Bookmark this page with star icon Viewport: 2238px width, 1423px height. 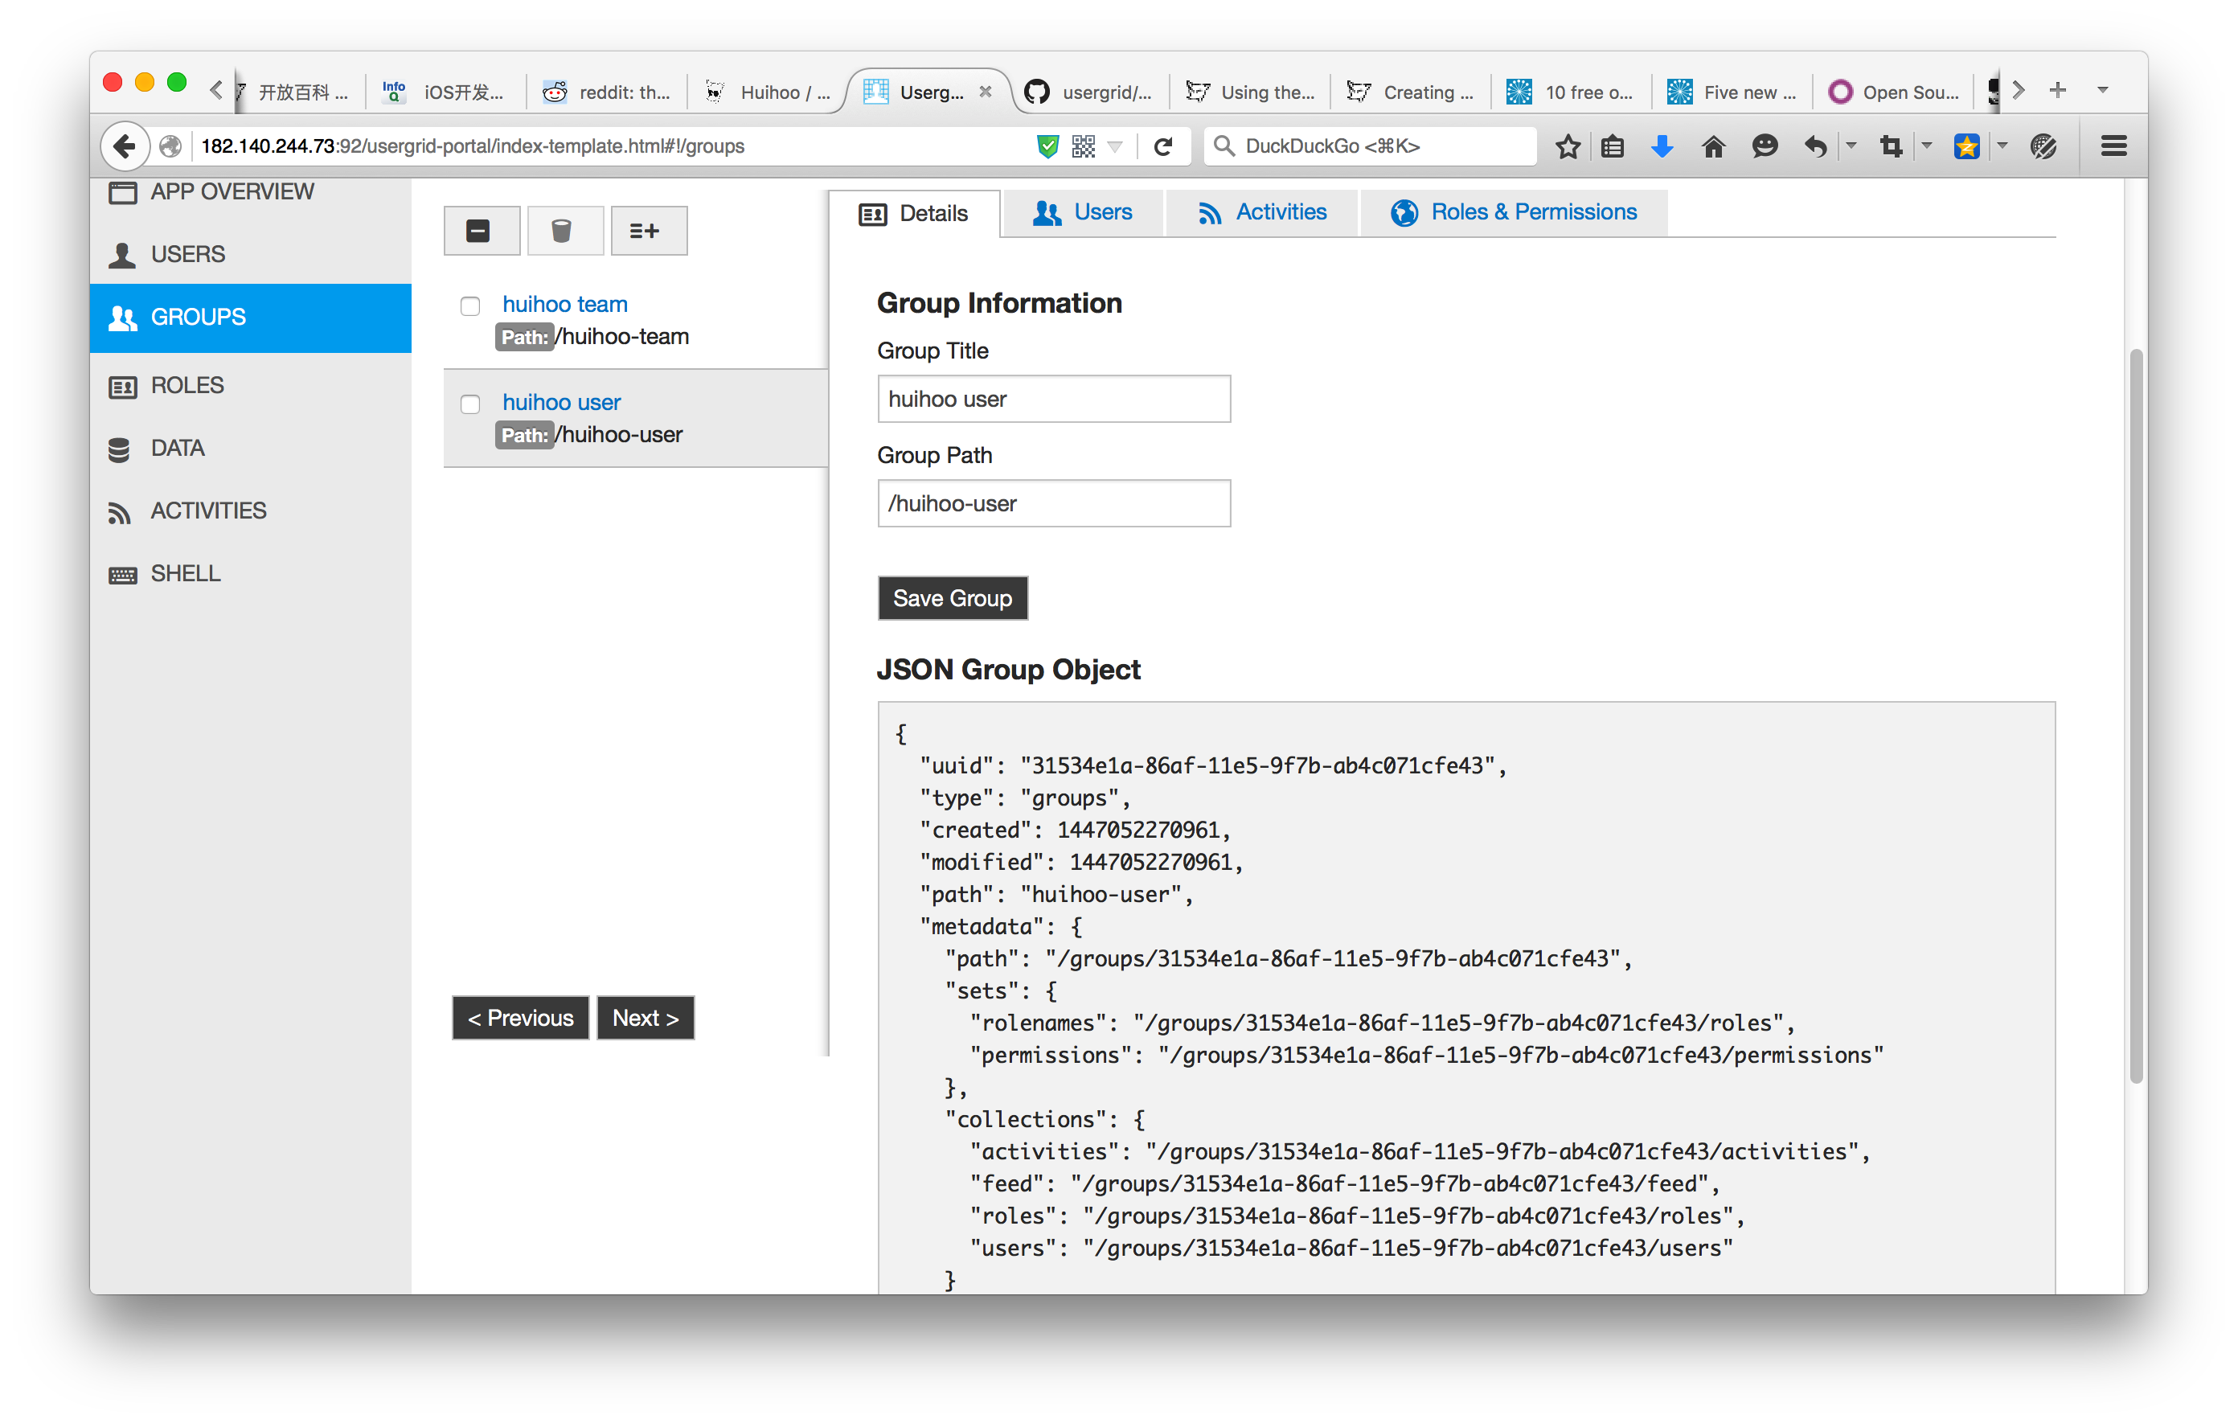1568,146
